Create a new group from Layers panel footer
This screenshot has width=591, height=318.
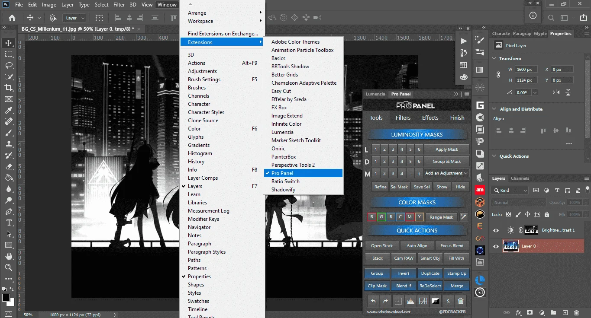tap(553, 313)
